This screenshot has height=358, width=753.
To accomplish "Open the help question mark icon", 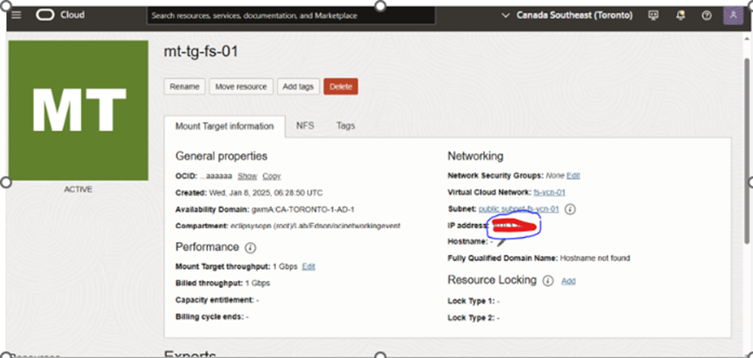I will (706, 16).
